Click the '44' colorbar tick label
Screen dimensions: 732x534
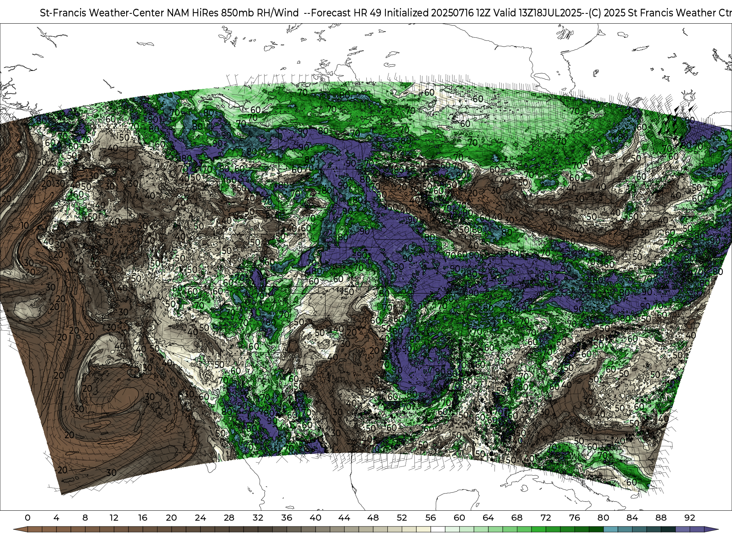(x=344, y=518)
